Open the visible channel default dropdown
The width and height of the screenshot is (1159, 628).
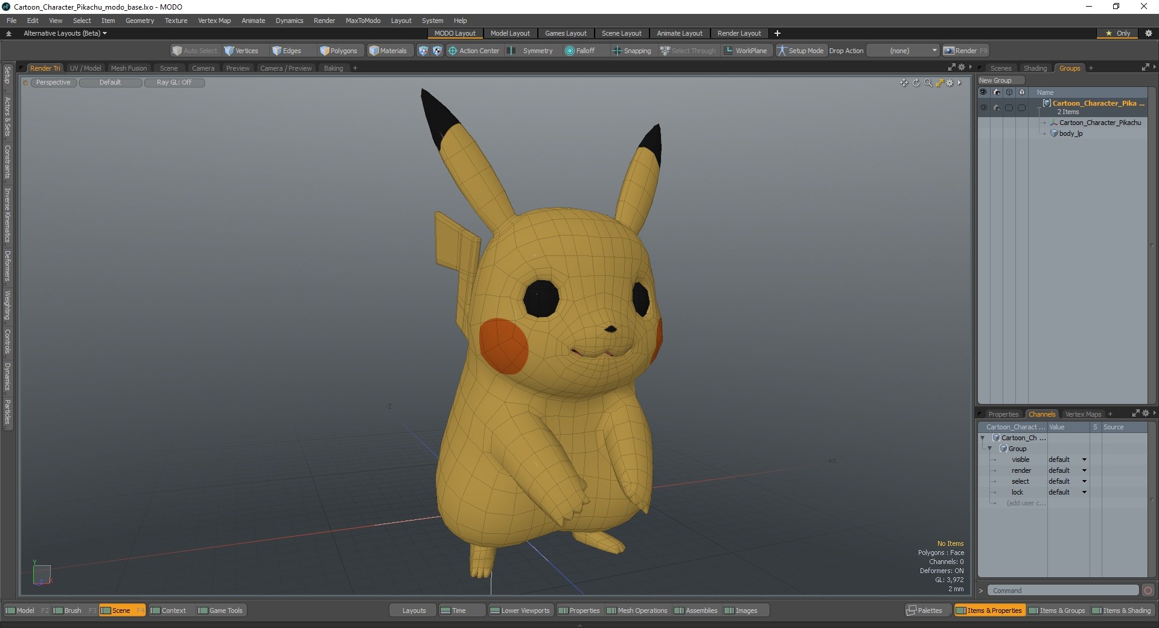click(x=1067, y=460)
